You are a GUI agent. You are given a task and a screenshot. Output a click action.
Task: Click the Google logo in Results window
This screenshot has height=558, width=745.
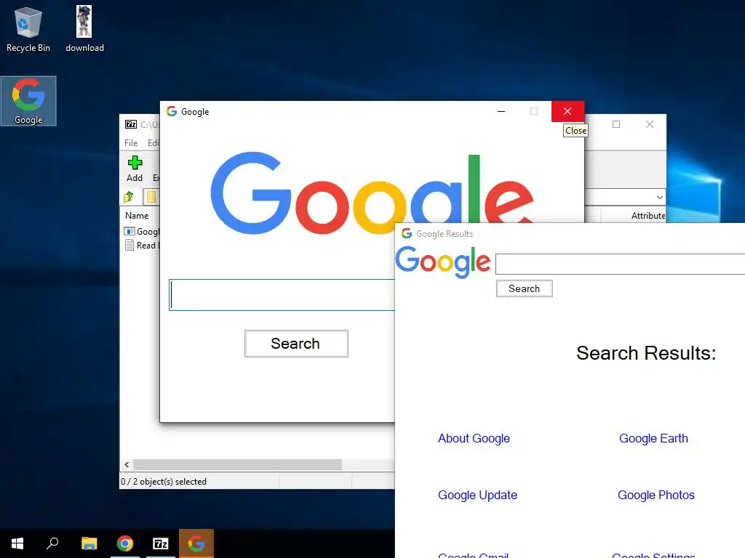click(x=443, y=262)
